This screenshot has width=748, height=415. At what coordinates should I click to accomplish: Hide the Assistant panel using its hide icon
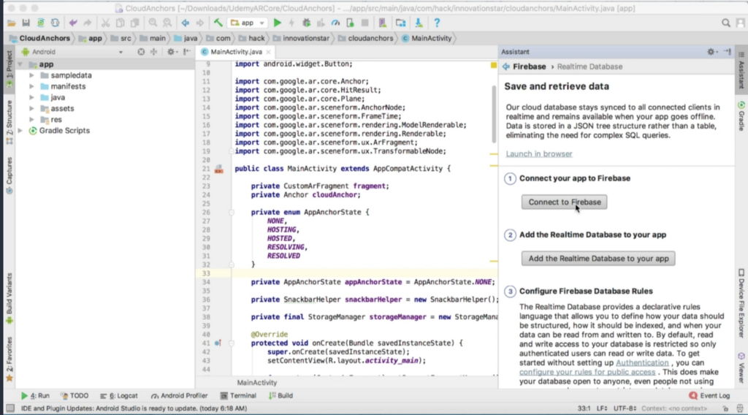727,52
